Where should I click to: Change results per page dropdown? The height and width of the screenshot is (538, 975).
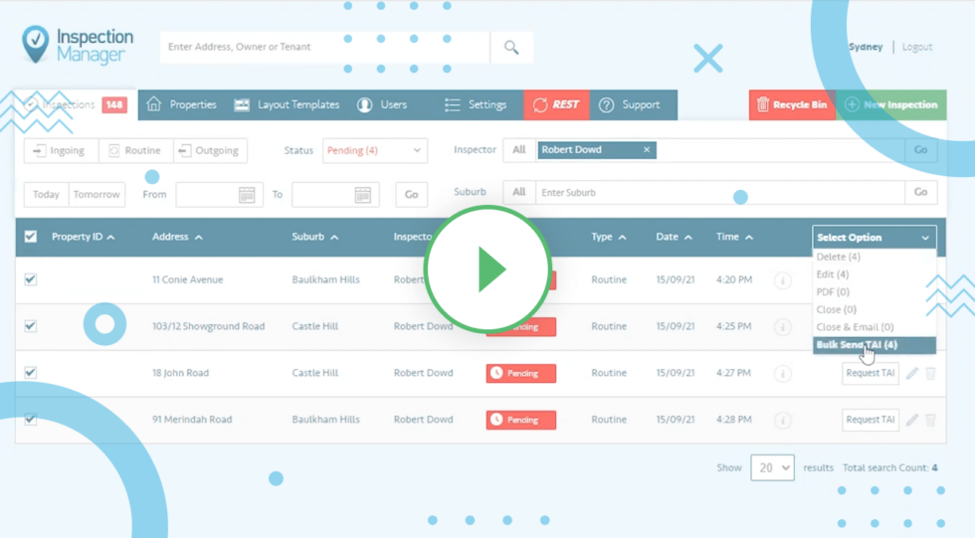[x=772, y=467]
